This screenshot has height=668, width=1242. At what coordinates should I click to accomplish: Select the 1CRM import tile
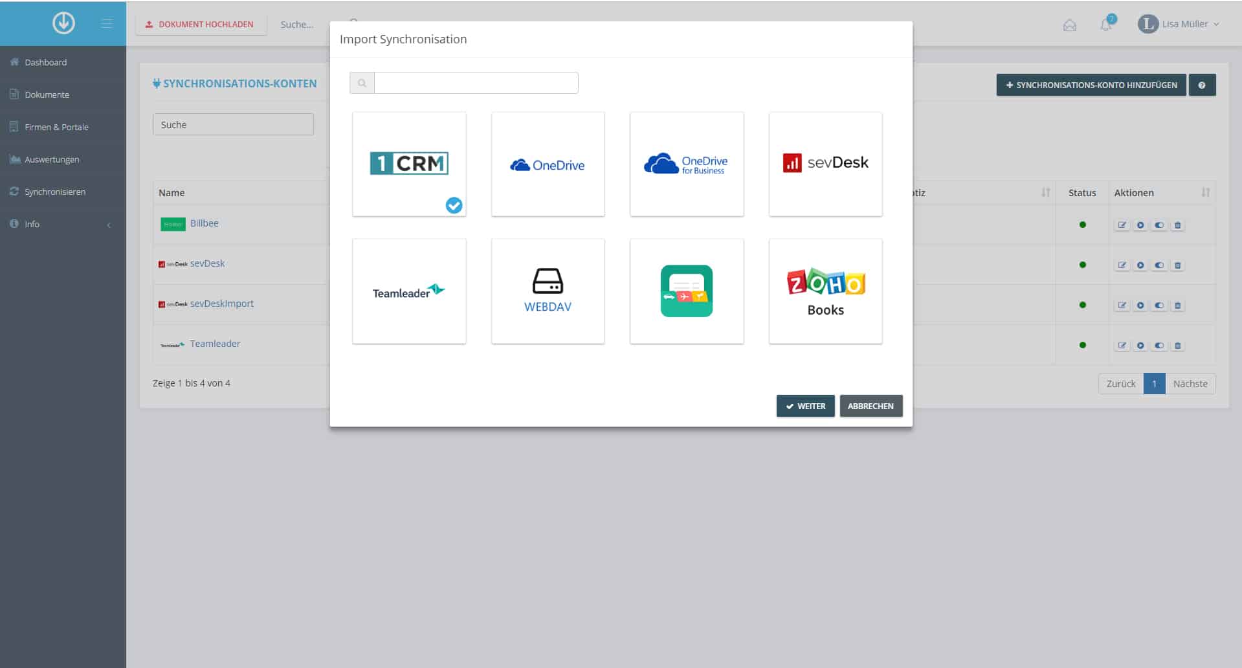click(x=409, y=164)
